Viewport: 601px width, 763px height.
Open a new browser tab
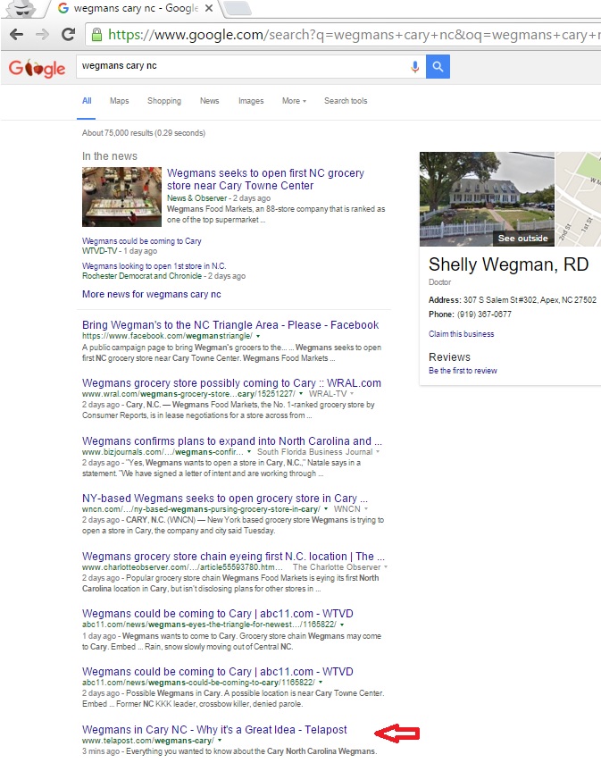coord(238,8)
